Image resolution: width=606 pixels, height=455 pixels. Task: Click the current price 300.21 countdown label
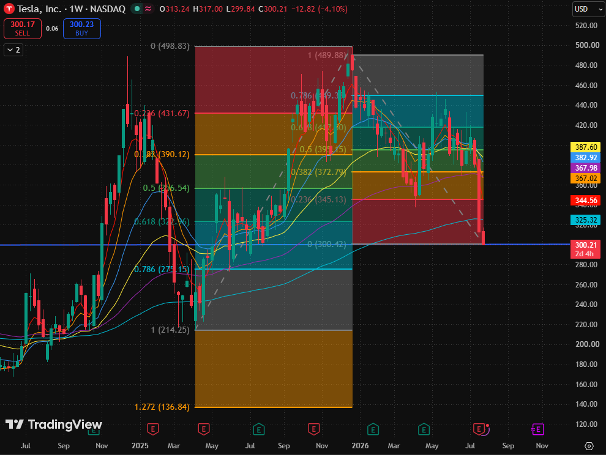click(586, 249)
